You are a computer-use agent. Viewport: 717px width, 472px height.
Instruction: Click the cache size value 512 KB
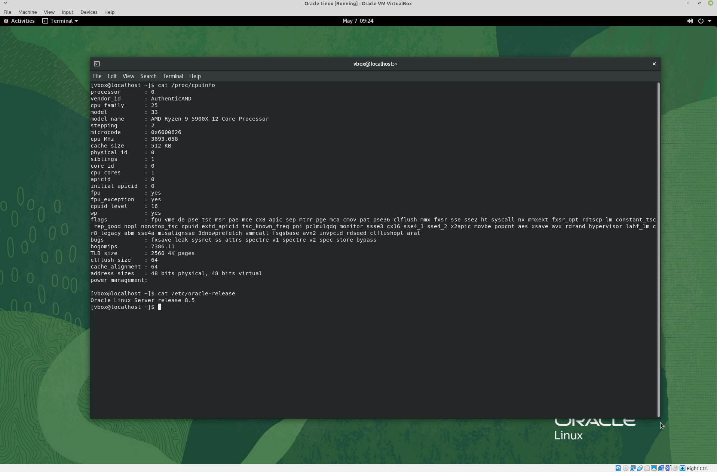[161, 146]
